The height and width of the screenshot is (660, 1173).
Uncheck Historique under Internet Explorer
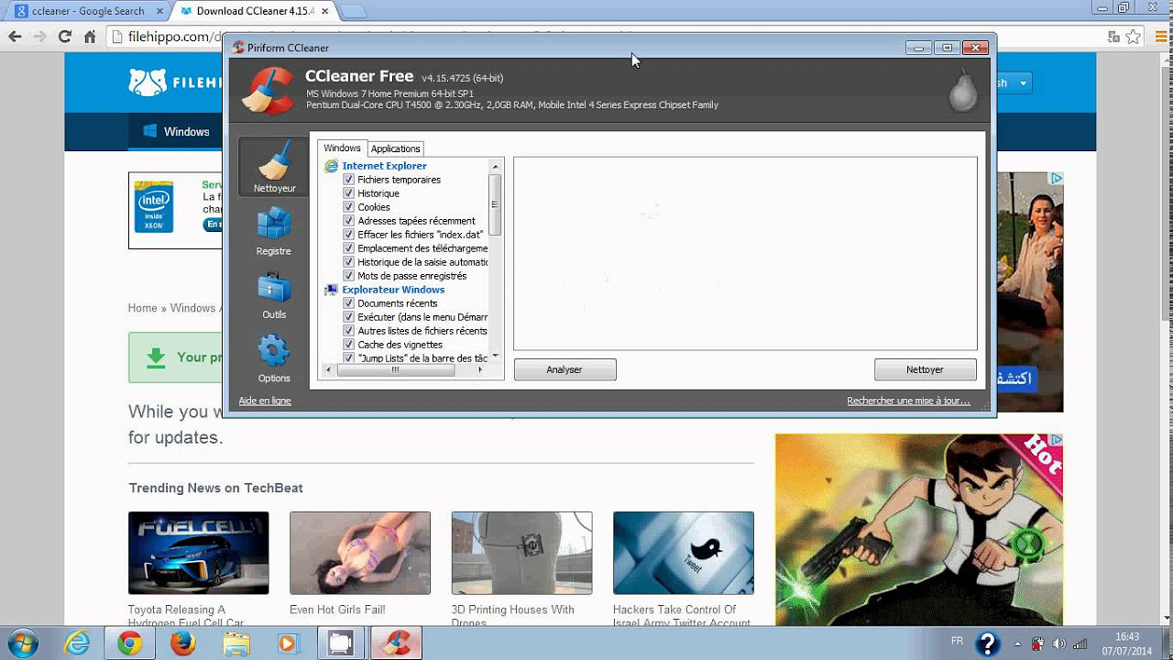pos(348,193)
